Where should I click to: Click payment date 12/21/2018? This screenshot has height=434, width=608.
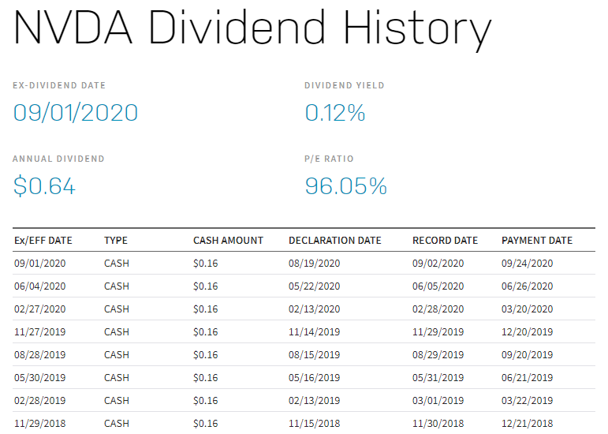pos(528,424)
